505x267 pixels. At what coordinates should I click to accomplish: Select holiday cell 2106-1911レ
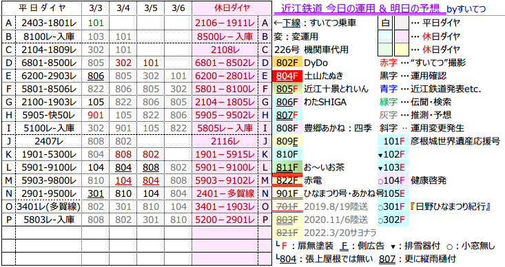[x=225, y=23]
